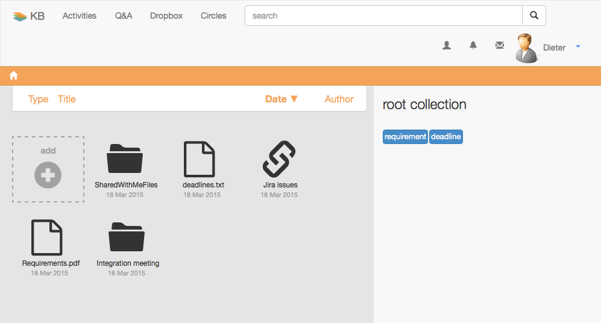Click inside the search field
Screen dimensions: 601x323
[x=383, y=16]
